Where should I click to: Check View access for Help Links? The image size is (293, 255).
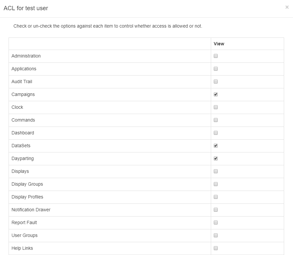[x=216, y=248]
